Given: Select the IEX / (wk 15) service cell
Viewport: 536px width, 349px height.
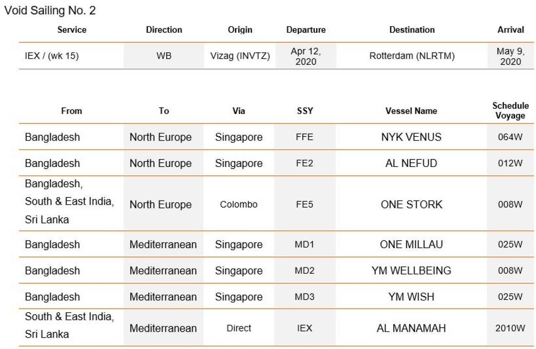Looking at the screenshot, I should (x=52, y=56).
